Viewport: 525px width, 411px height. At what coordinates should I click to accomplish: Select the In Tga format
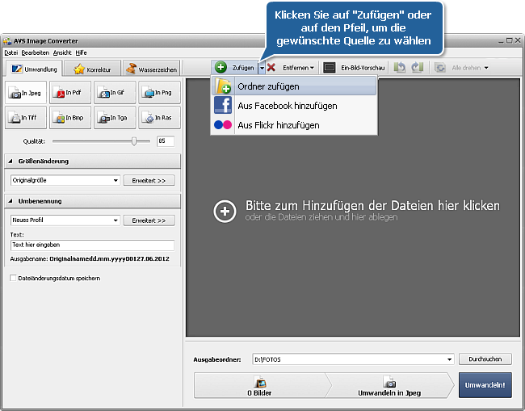115,117
